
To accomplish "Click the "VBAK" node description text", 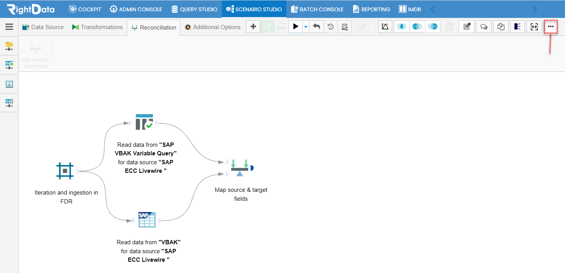I will tap(149, 251).
